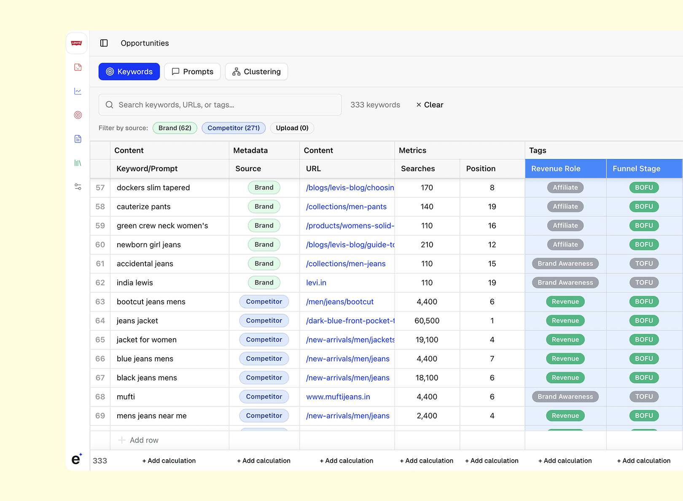Open the www.muftijeans.in URL link
Screen dimensions: 683x501
click(338, 397)
